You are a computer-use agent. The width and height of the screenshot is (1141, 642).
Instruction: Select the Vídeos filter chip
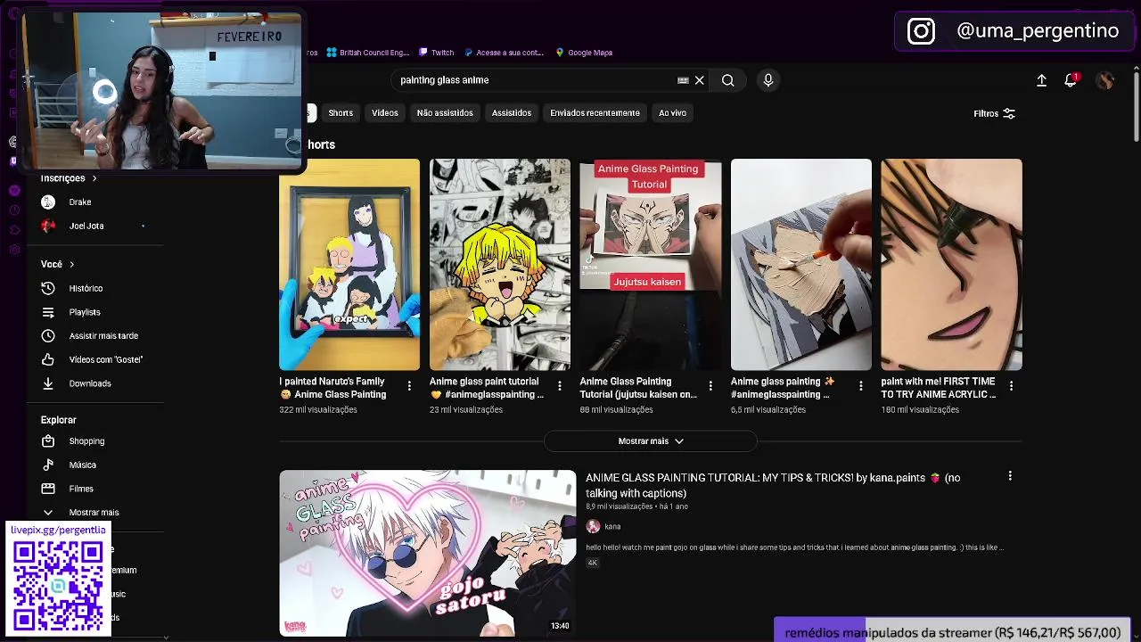pyautogui.click(x=385, y=113)
